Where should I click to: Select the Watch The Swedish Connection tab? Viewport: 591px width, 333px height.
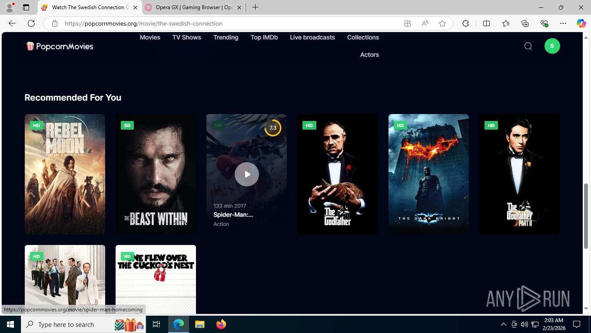(90, 7)
